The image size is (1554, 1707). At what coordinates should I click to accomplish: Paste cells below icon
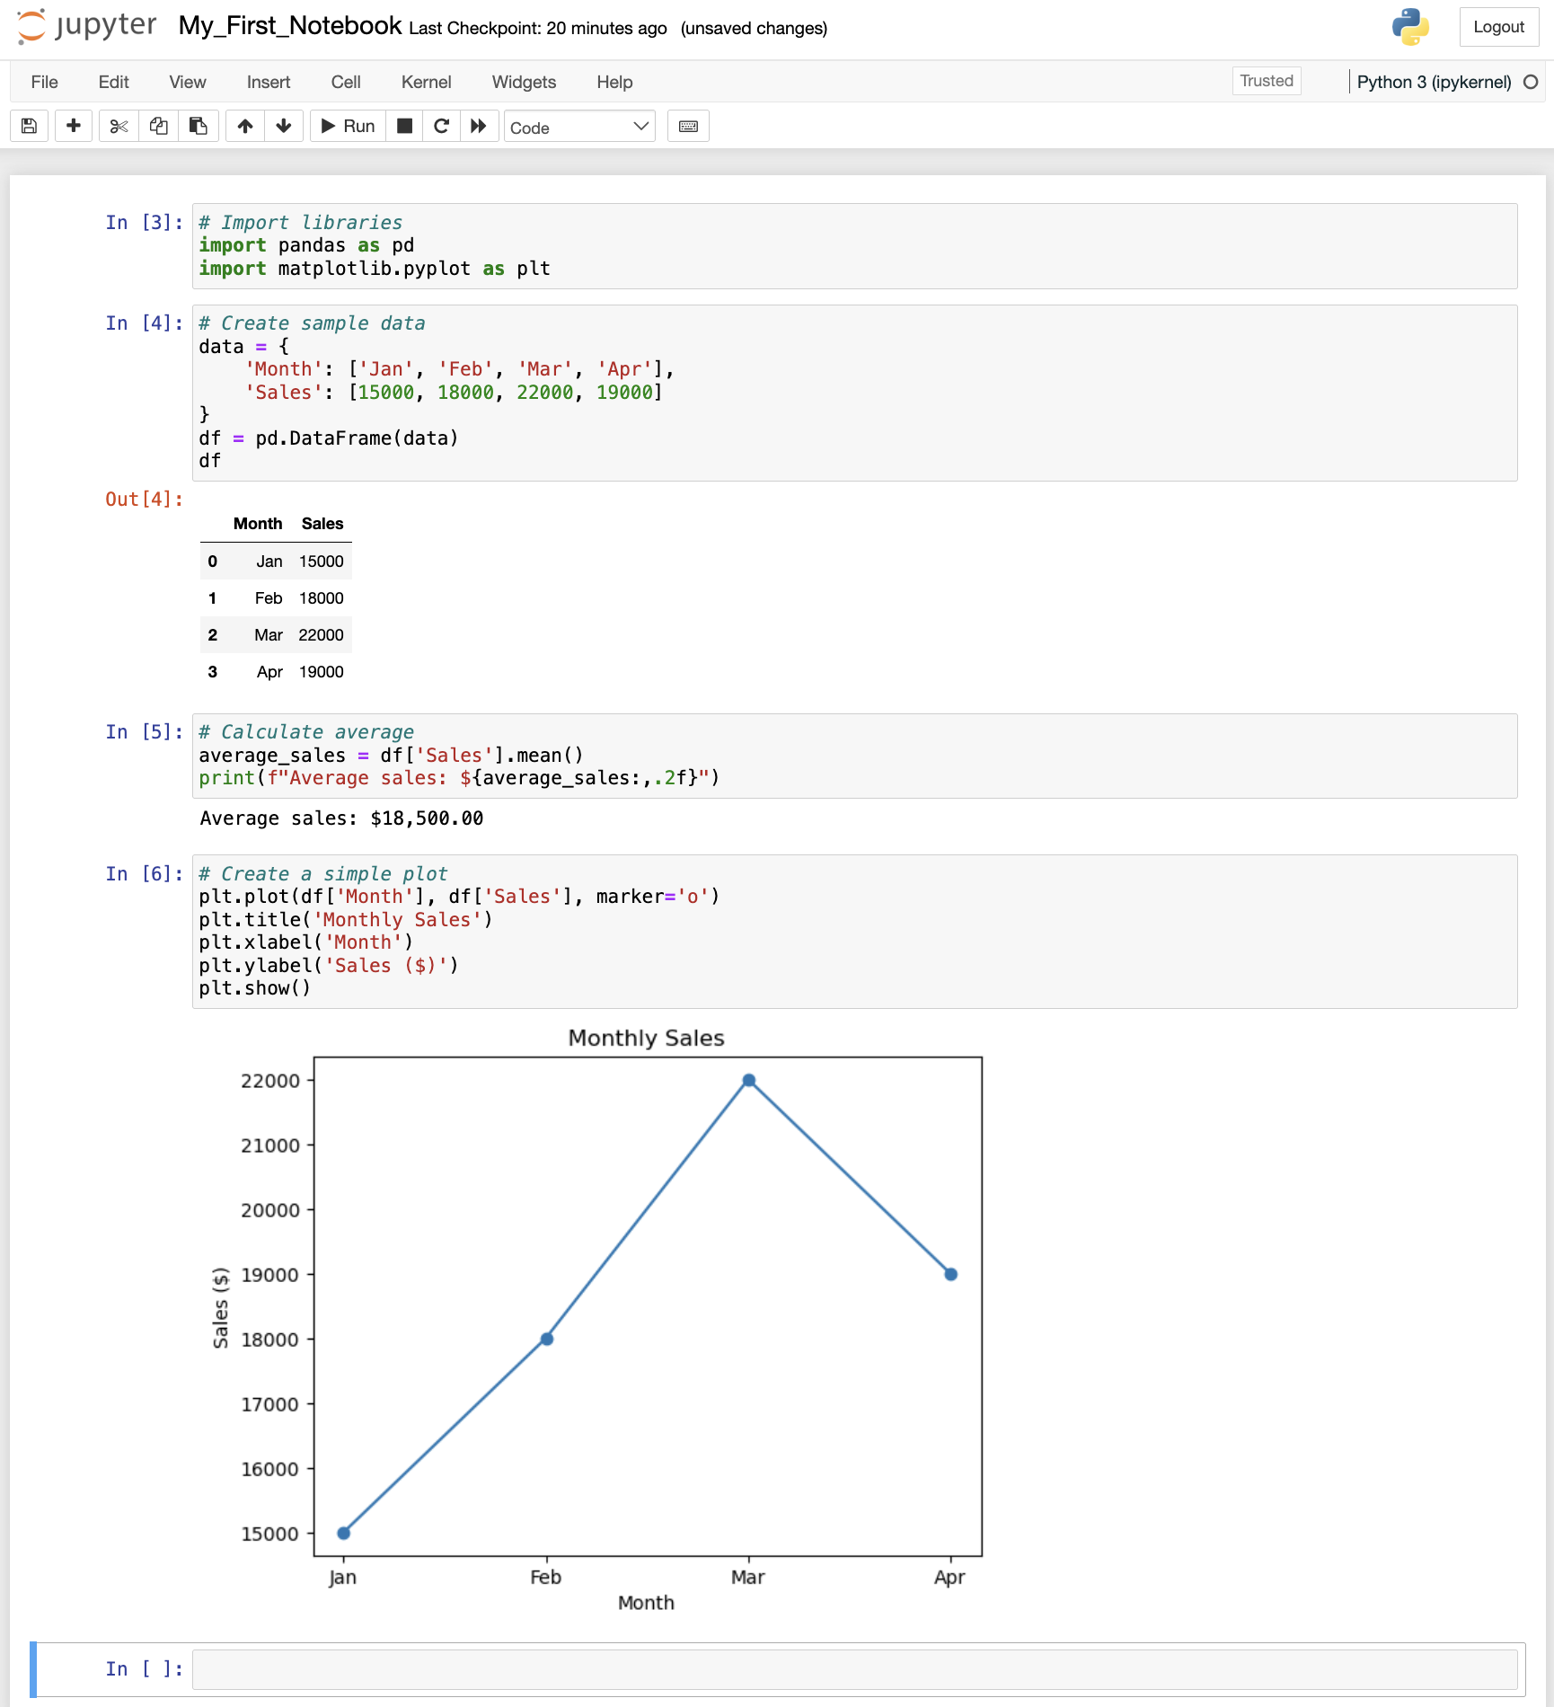[198, 127]
